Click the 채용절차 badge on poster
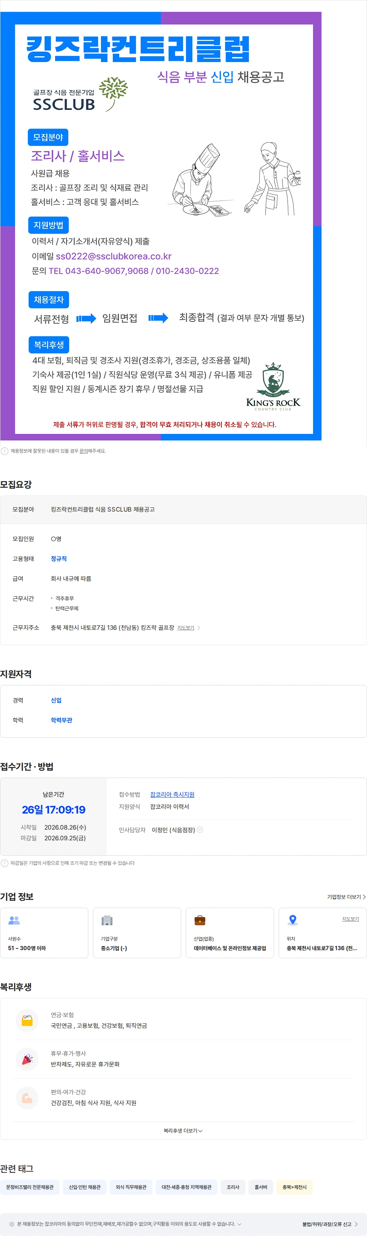This screenshot has width=367, height=1236. [49, 300]
